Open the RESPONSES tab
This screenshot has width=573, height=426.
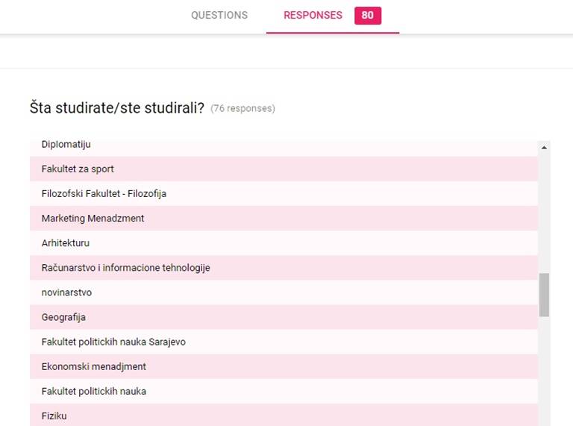coord(313,15)
